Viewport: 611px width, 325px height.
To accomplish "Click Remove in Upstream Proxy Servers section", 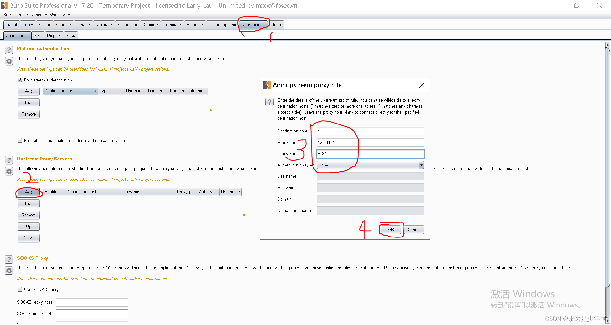I will pyautogui.click(x=29, y=215).
